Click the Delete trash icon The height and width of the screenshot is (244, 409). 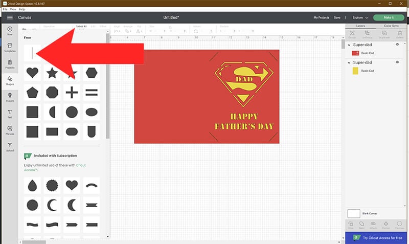point(400,34)
